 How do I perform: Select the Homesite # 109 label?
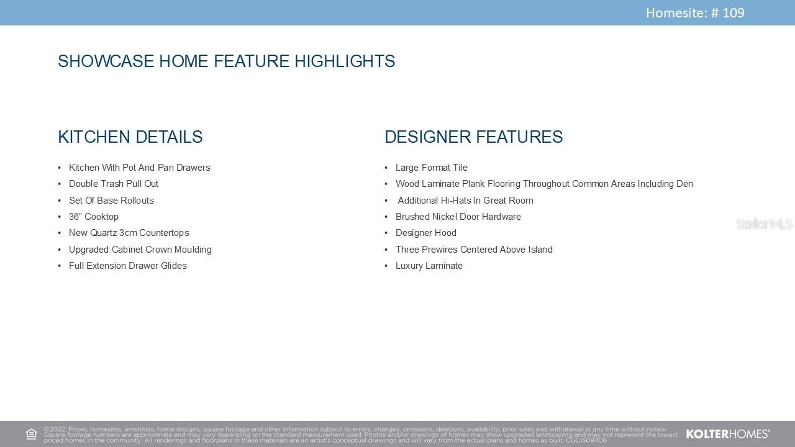tap(694, 13)
